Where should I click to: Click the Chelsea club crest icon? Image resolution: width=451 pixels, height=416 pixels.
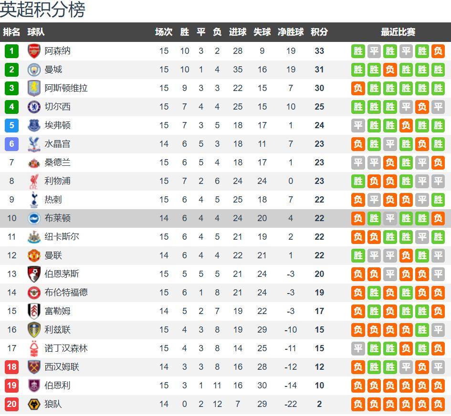(34, 107)
